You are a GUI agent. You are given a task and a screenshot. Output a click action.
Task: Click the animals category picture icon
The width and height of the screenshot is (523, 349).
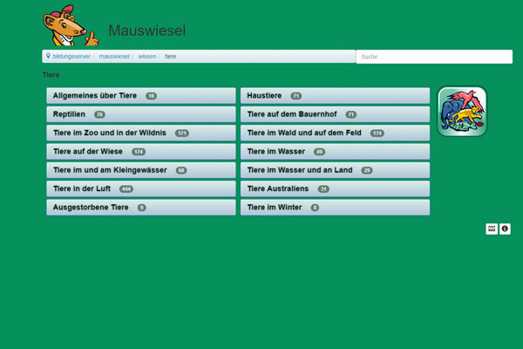(461, 112)
